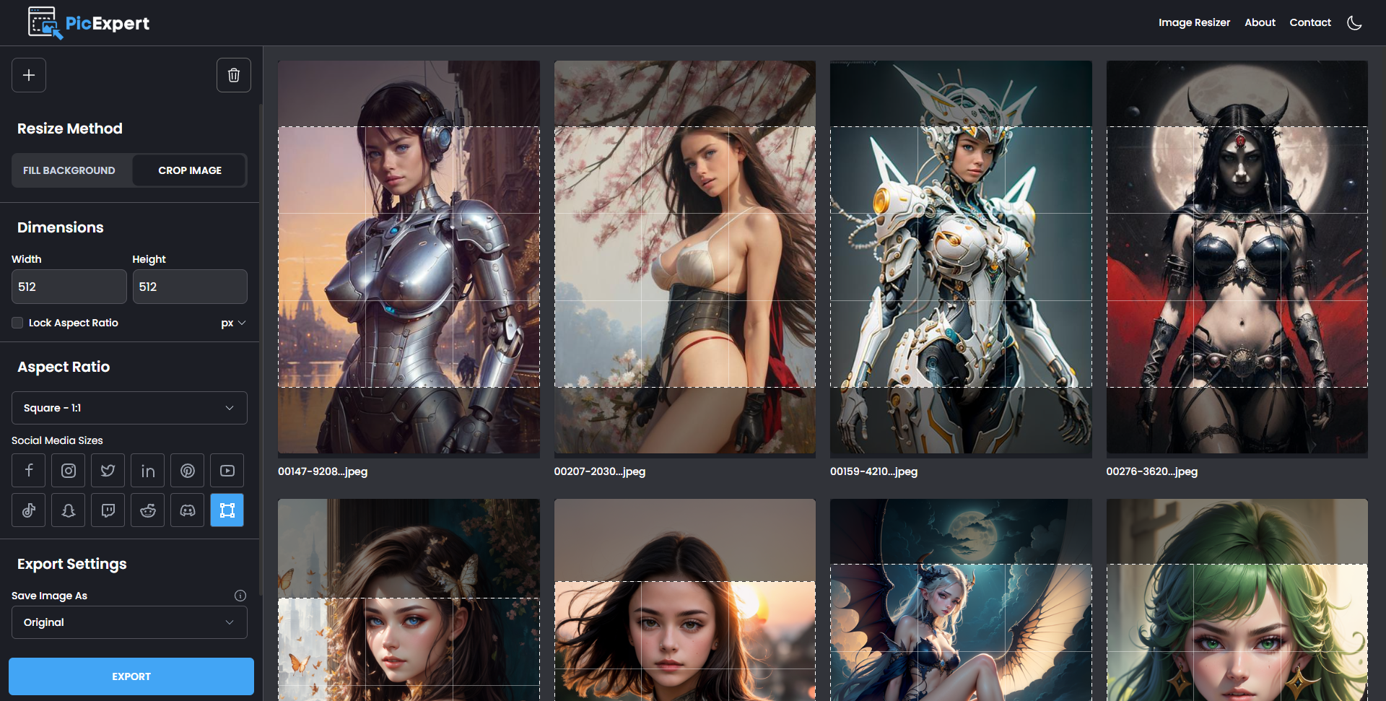Select the Snapchat social media size
The height and width of the screenshot is (701, 1386).
tap(69, 510)
